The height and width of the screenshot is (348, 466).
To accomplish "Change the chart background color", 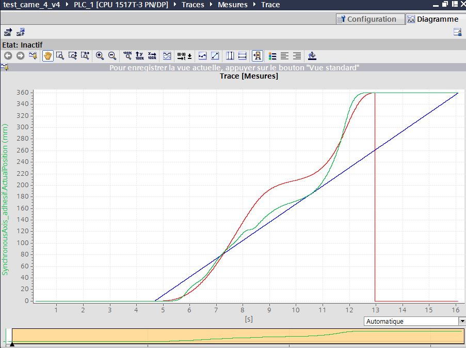I will point(312,56).
